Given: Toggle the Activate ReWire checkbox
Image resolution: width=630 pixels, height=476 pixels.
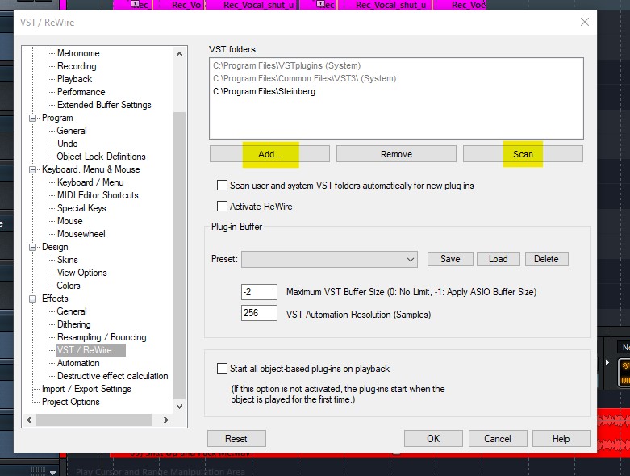Looking at the screenshot, I should tap(222, 206).
